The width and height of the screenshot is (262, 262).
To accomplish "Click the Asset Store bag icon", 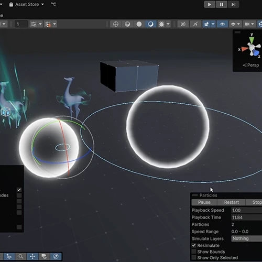I will [11, 4].
